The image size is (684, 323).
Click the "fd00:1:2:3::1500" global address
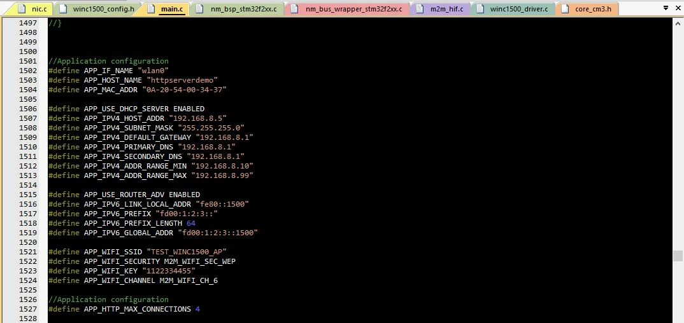(x=218, y=233)
